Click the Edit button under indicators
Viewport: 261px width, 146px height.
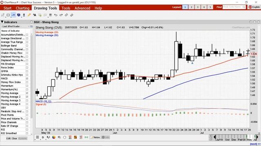[x=8, y=138]
